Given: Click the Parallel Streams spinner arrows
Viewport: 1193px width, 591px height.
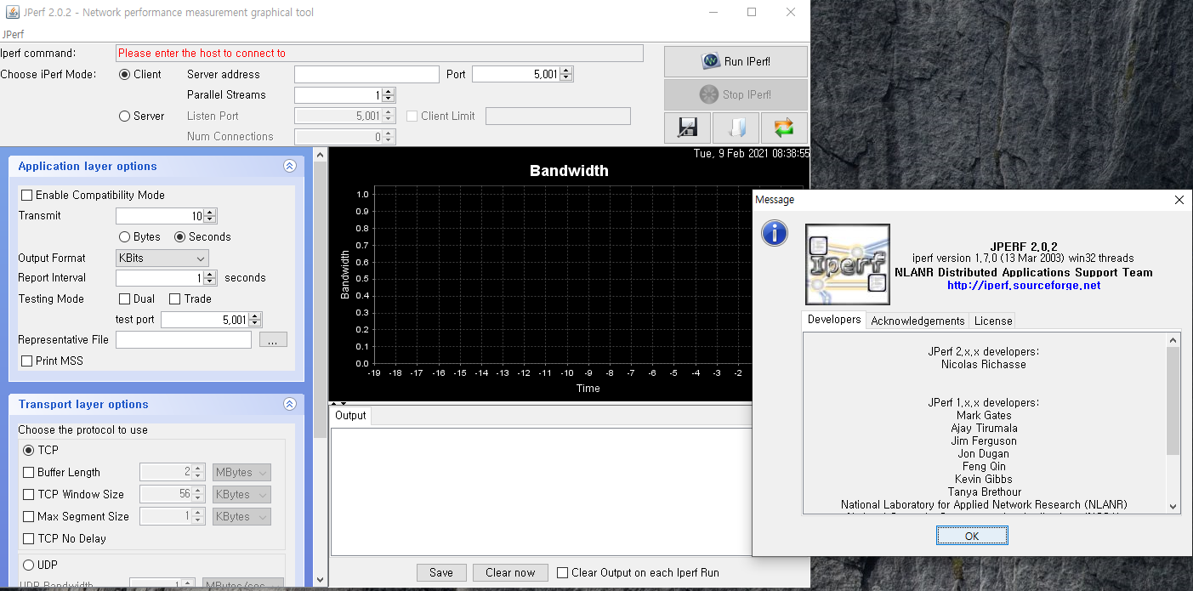Looking at the screenshot, I should (x=389, y=95).
